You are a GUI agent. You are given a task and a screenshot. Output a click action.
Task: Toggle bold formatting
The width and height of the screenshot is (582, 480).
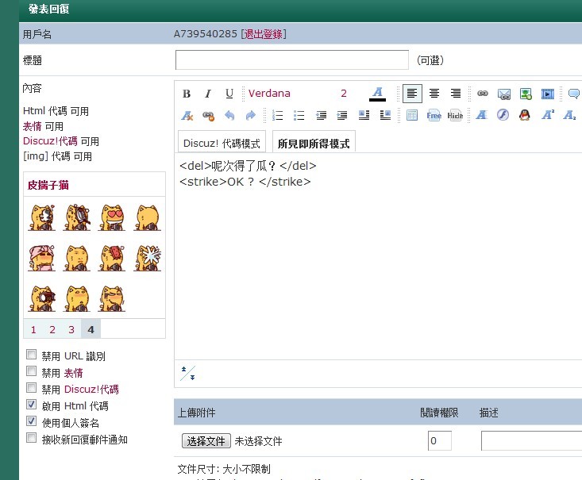pyautogui.click(x=187, y=94)
